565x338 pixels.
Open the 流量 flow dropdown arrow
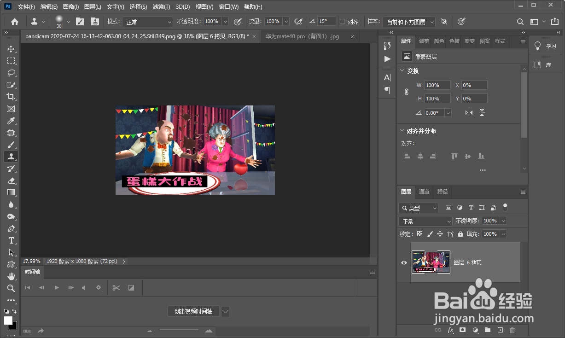286,22
